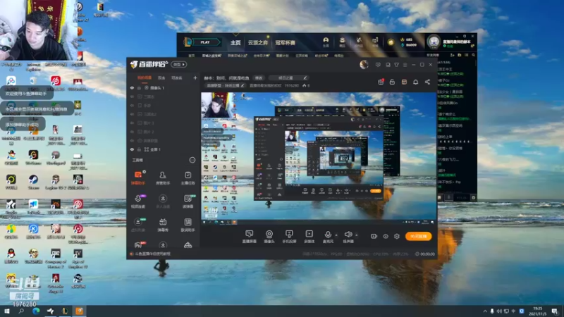The width and height of the screenshot is (564, 317).
Task: Show hidden icons in system tray
Action: [x=485, y=311]
